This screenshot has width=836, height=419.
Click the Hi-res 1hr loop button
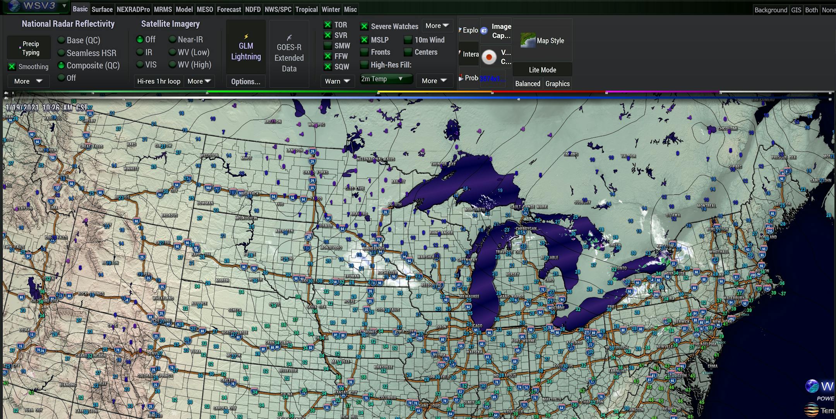click(159, 81)
